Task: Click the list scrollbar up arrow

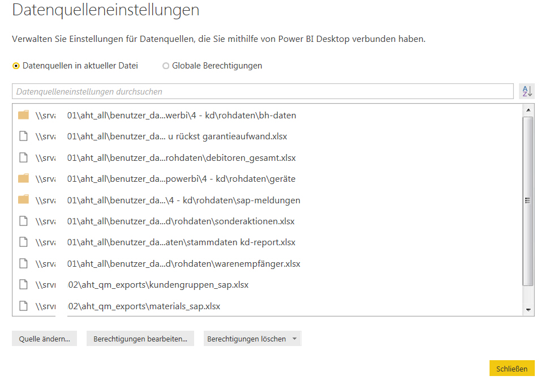Action: click(x=529, y=110)
